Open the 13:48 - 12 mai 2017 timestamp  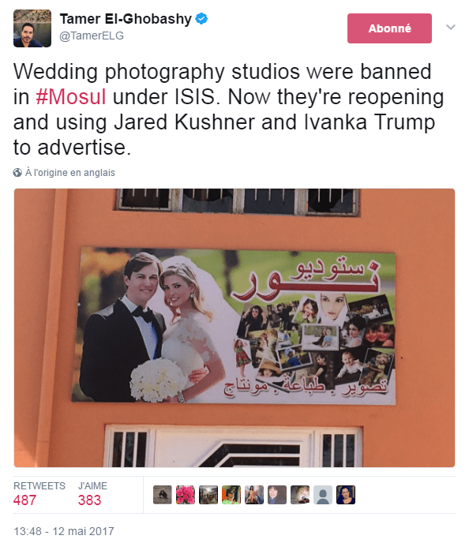[64, 531]
